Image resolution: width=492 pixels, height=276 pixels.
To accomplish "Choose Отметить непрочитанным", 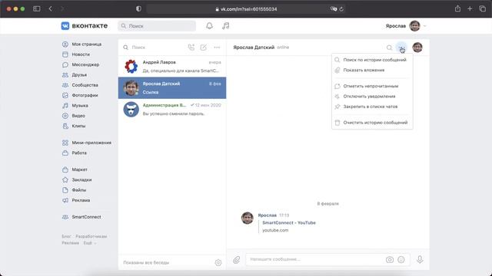I will click(x=372, y=86).
